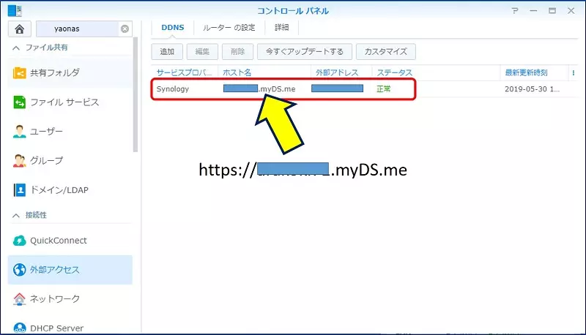
Task: Select the External Access globe icon
Action: [x=20, y=270]
